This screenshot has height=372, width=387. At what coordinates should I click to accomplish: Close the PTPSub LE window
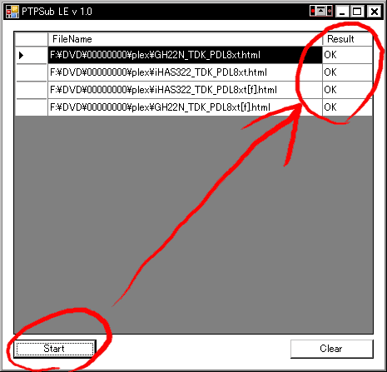coord(375,12)
